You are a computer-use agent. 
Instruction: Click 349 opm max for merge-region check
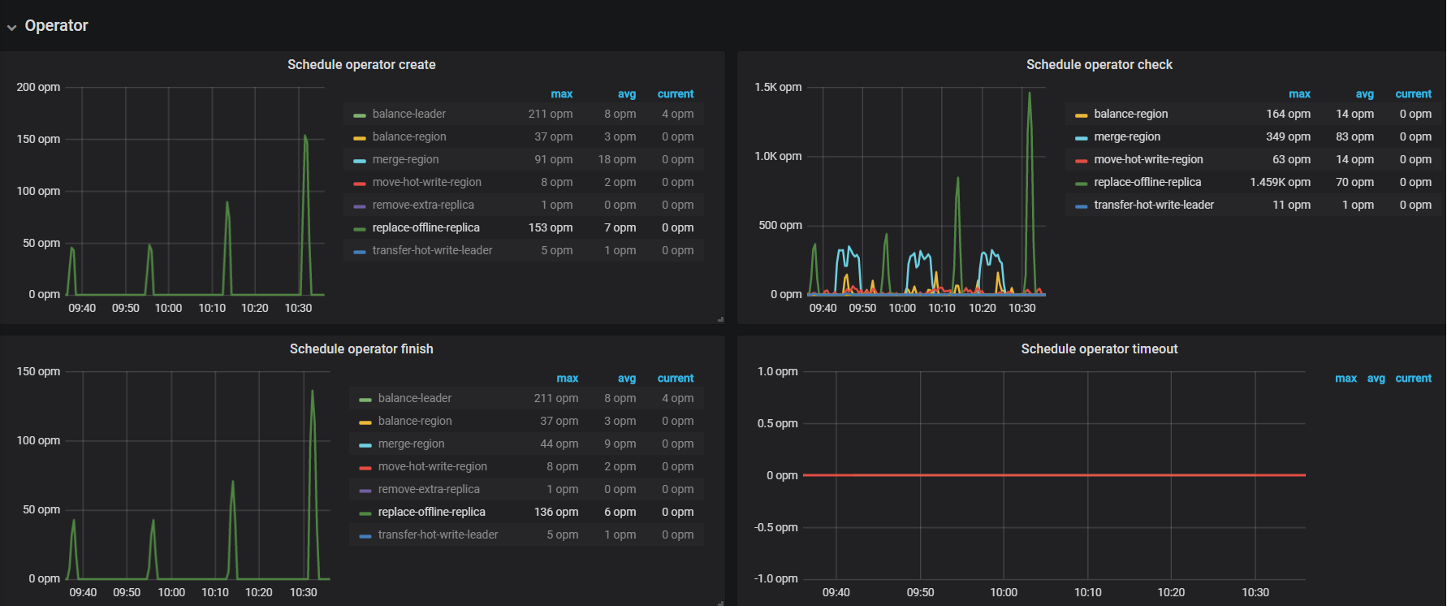[x=1288, y=136]
